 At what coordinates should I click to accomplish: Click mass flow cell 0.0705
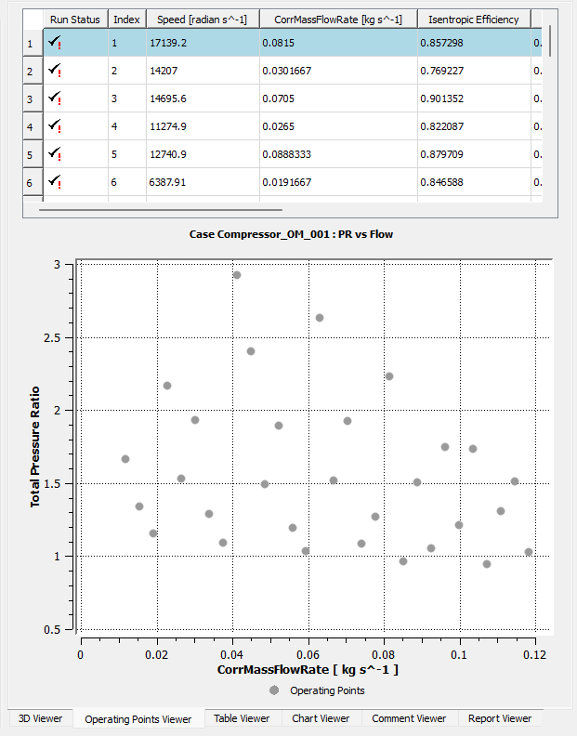[338, 99]
